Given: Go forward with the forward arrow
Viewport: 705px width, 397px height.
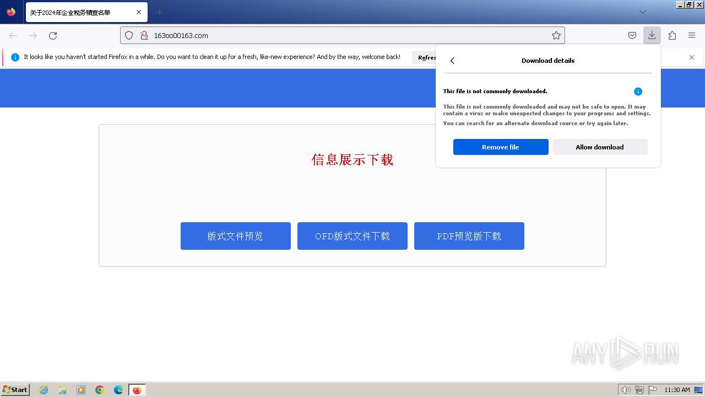Looking at the screenshot, I should [33, 35].
